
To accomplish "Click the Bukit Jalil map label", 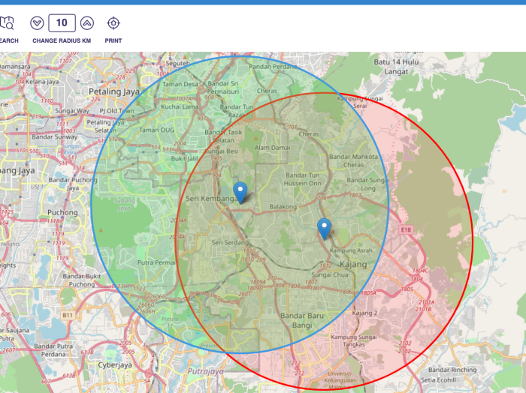I will tap(185, 158).
